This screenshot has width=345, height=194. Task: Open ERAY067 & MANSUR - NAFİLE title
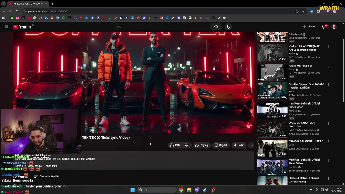(x=306, y=141)
